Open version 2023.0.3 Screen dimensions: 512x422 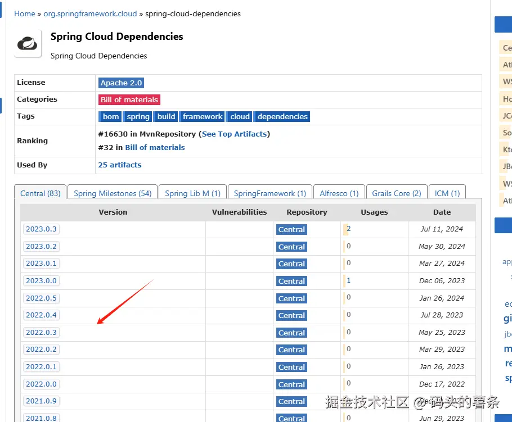(x=41, y=229)
